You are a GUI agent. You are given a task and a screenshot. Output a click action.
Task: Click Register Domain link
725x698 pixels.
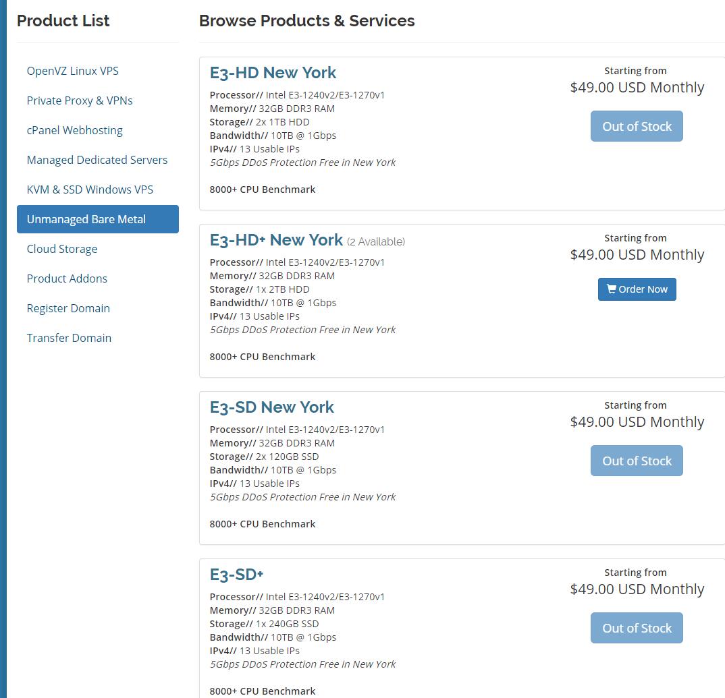pos(68,308)
